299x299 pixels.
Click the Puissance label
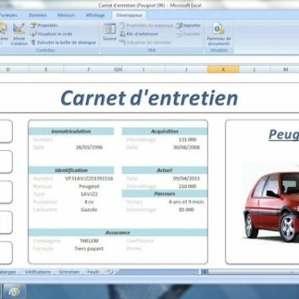point(44,202)
